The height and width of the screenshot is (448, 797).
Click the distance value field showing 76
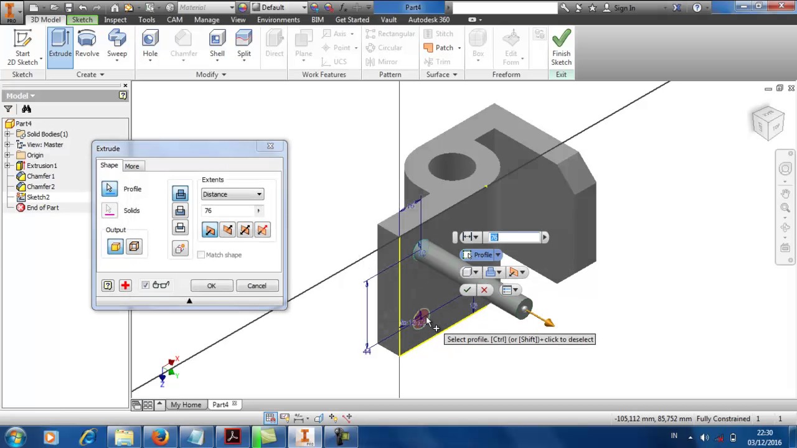227,211
